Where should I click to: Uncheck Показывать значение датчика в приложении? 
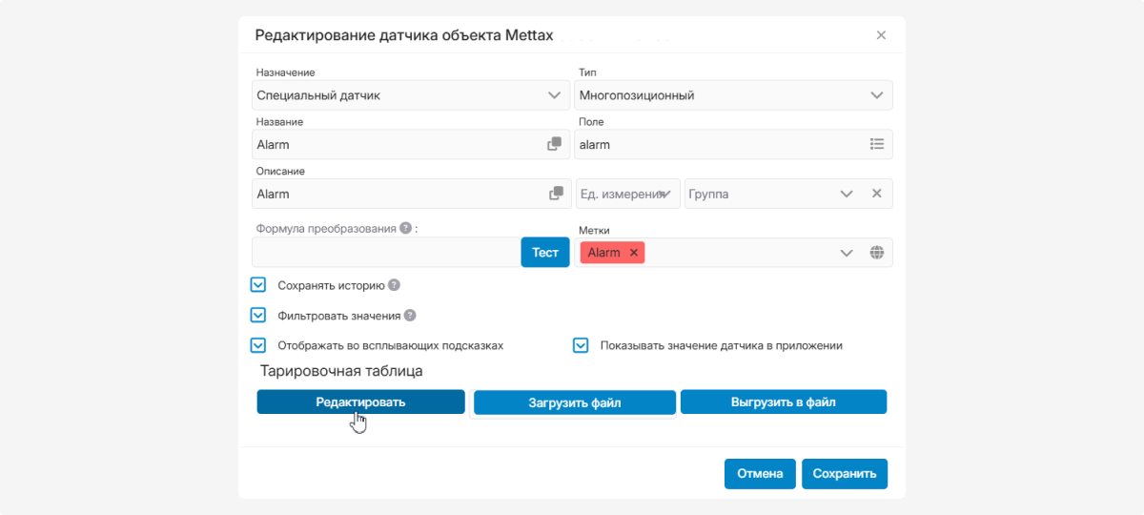point(581,345)
